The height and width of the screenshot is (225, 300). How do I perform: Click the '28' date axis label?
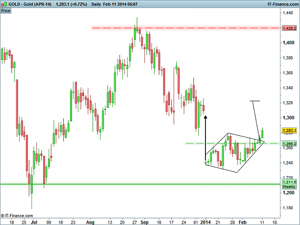232,222
